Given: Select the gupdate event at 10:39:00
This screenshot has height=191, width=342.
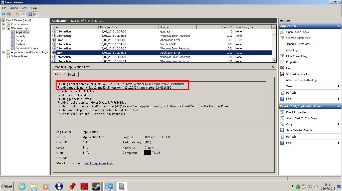Looking at the screenshot, I should (162, 31).
